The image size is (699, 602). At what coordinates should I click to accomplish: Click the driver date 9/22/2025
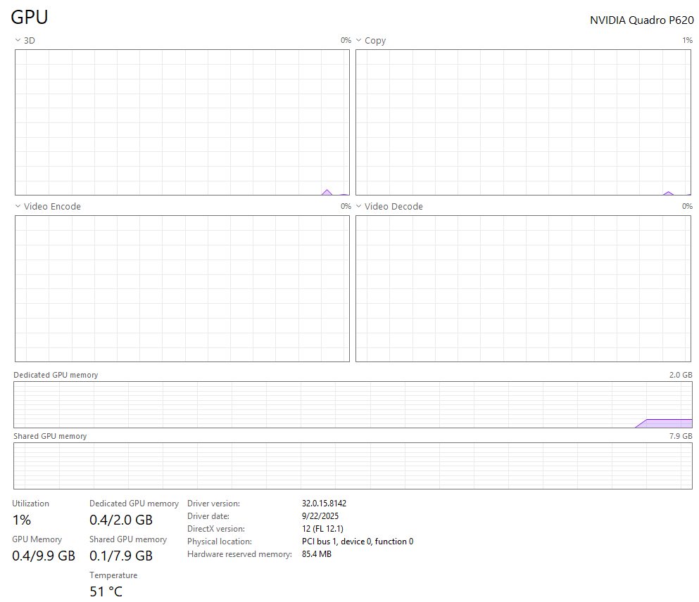click(320, 516)
